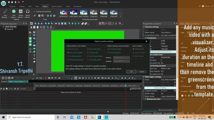Switch to Resources window tab
214x120 pixels.
tap(165, 110)
